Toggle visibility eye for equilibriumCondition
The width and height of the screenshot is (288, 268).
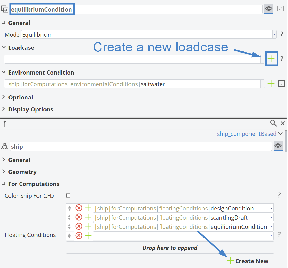click(269, 9)
